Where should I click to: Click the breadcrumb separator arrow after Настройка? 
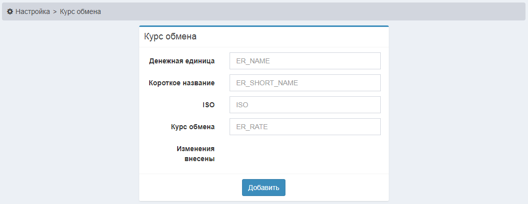coord(55,11)
